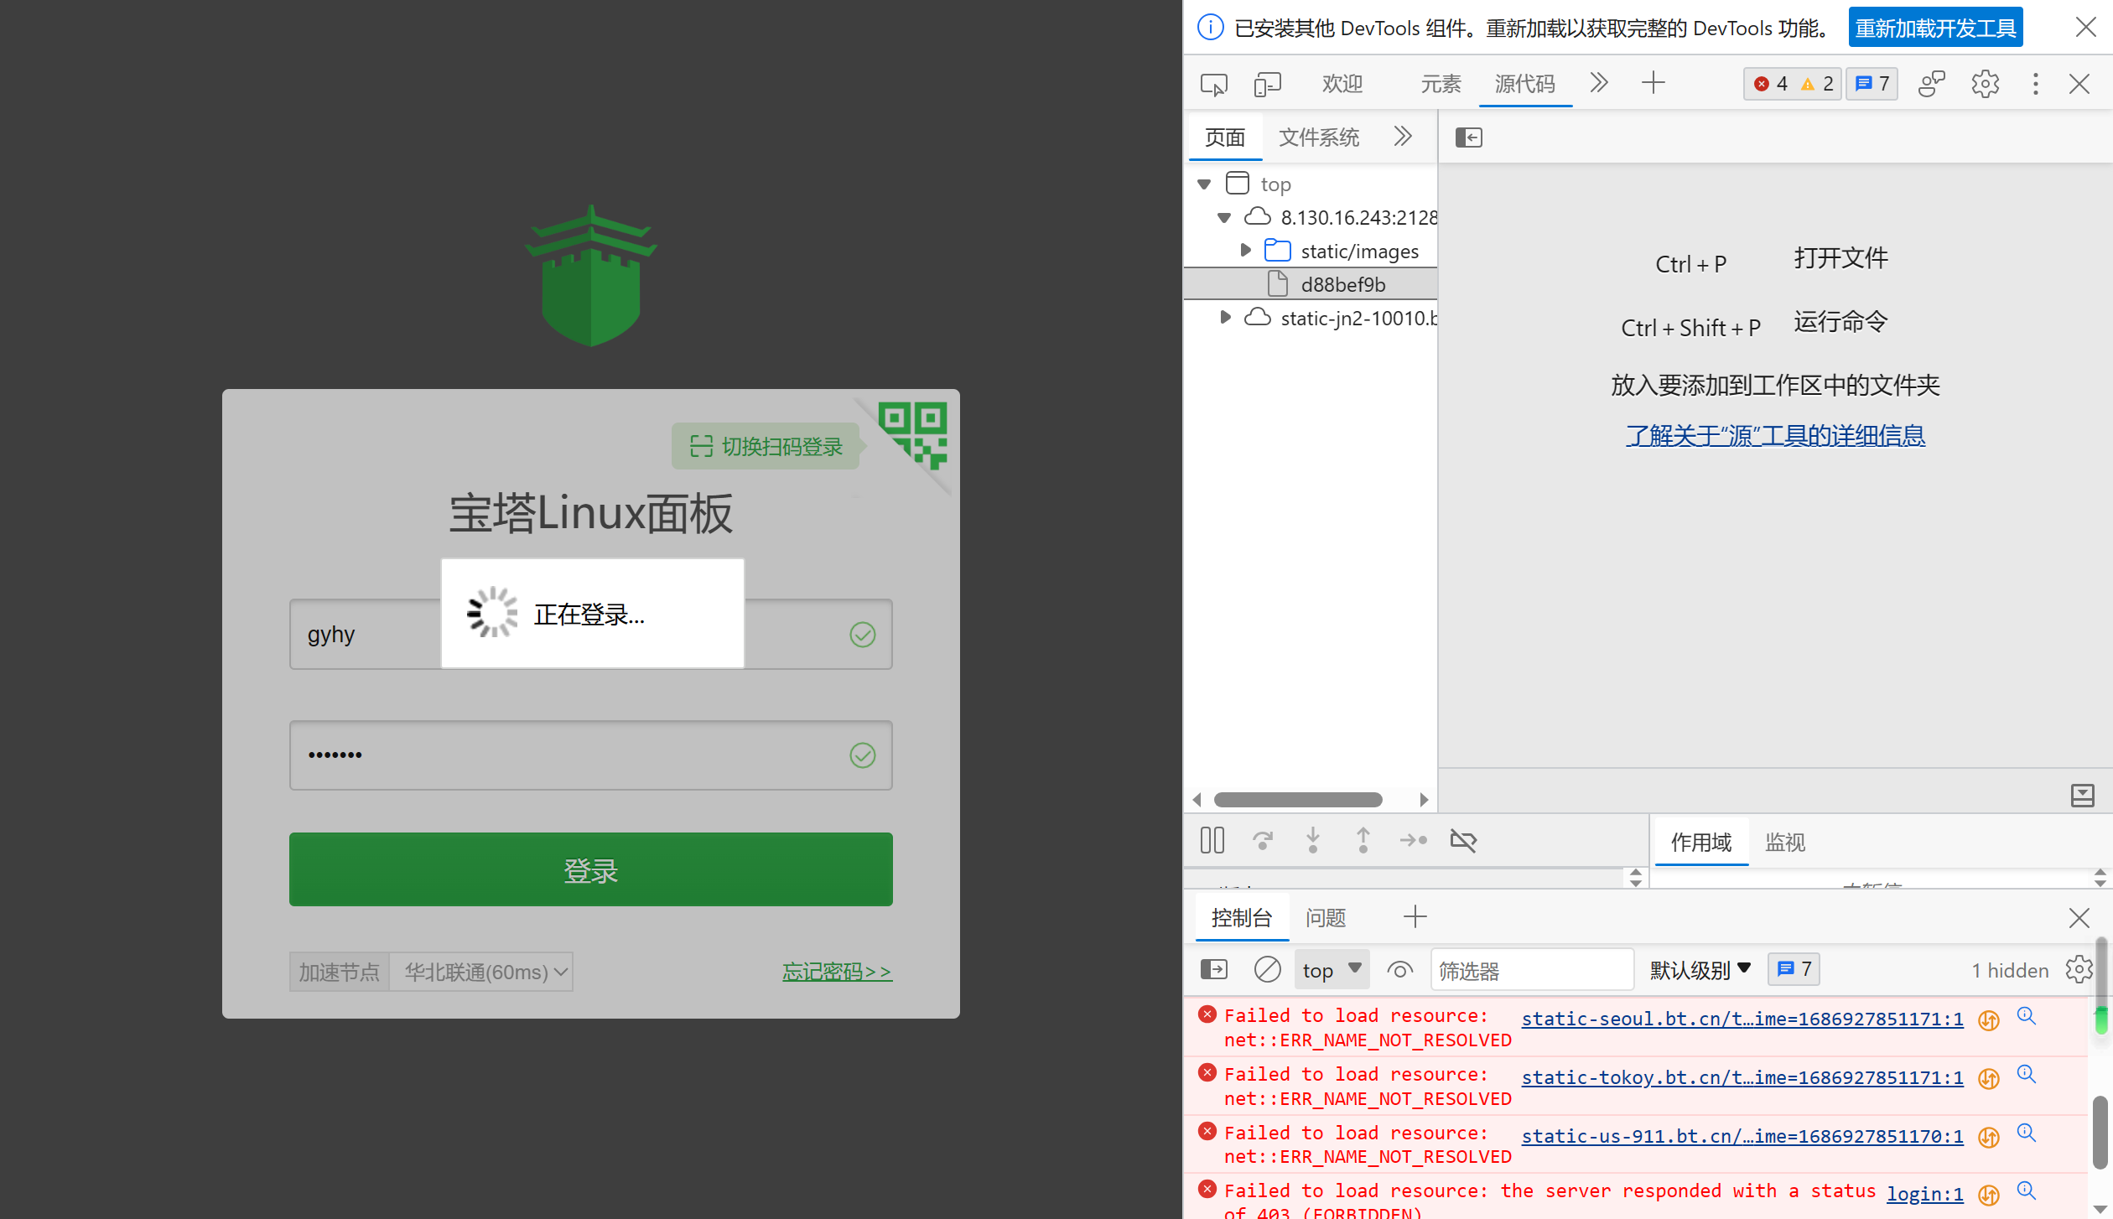Hide the navigator sidebar icon
This screenshot has height=1219, width=2113.
click(1469, 137)
